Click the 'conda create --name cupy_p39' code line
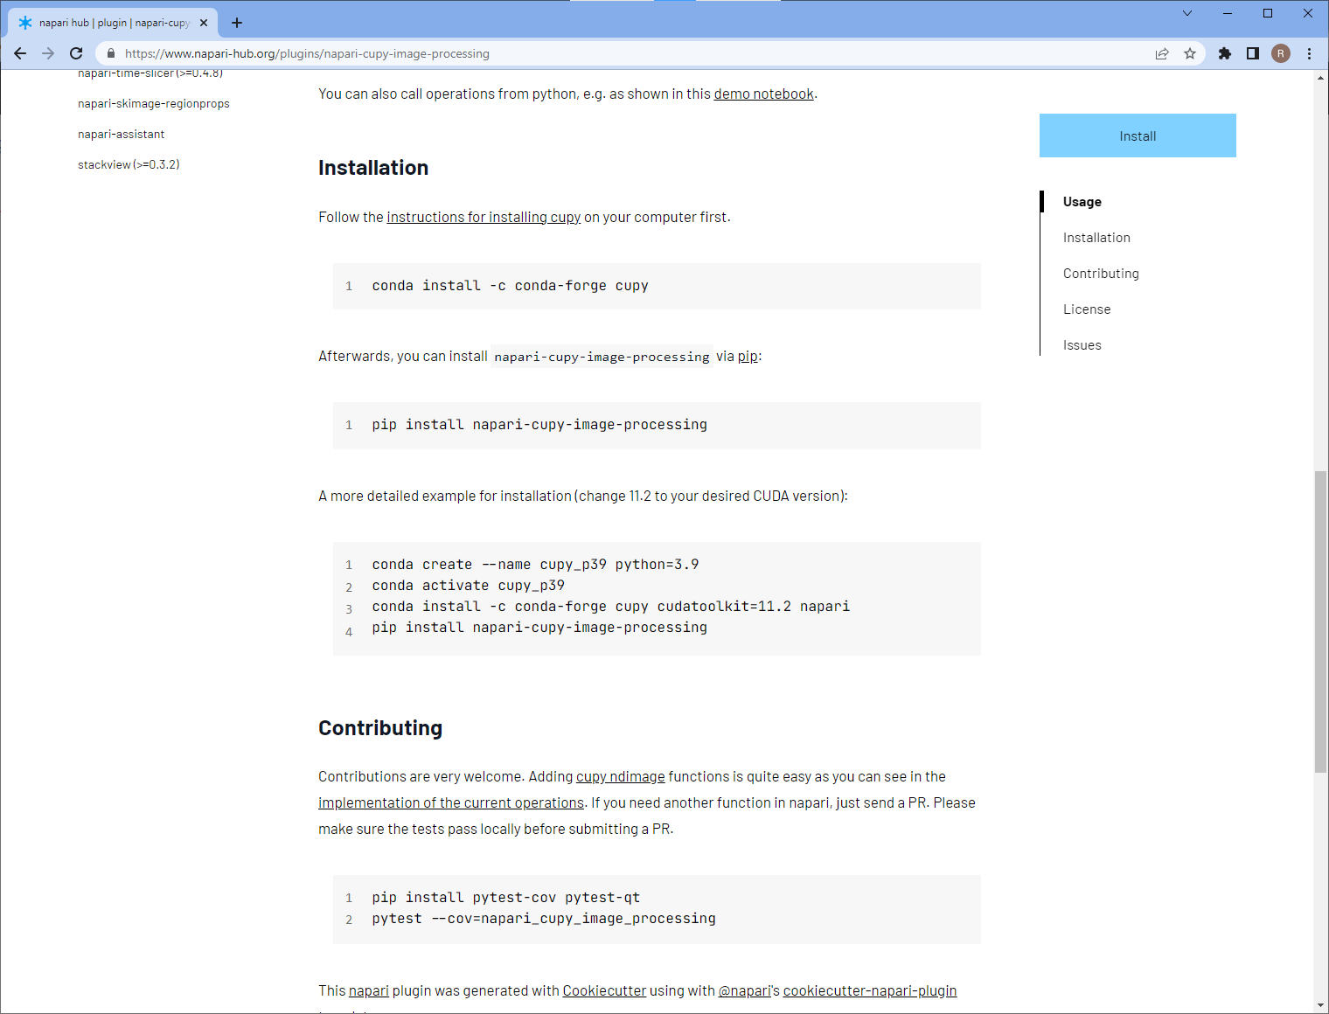Image resolution: width=1329 pixels, height=1014 pixels. (x=536, y=565)
